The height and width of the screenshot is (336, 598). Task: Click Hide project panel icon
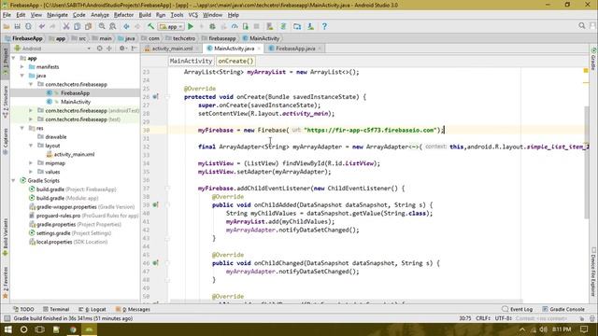tap(134, 49)
